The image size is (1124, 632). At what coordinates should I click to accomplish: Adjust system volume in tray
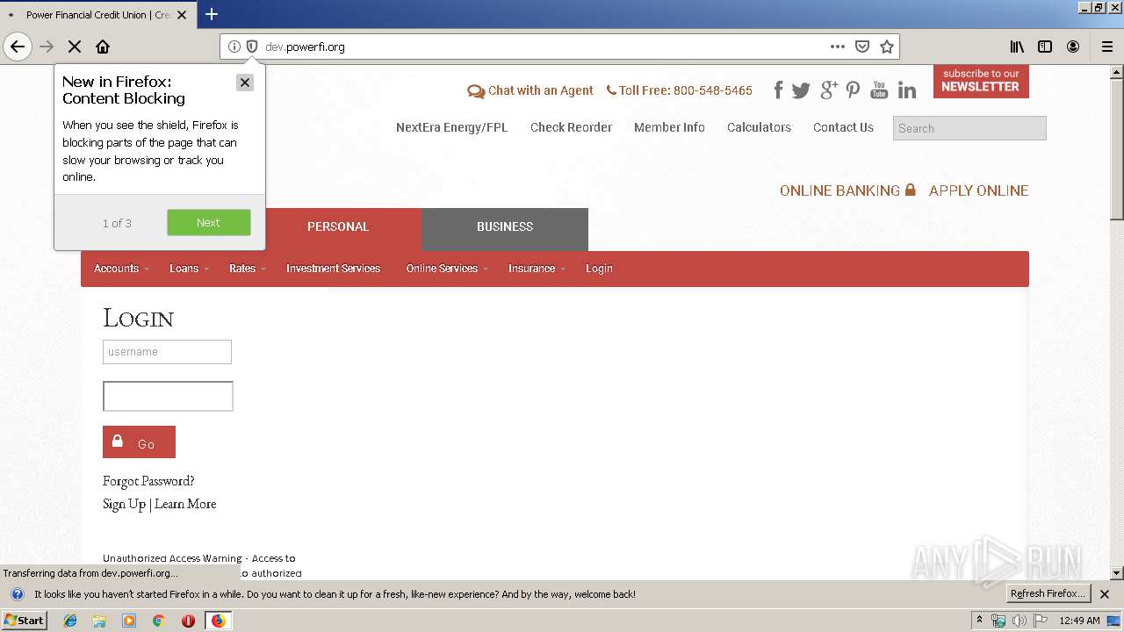tap(1019, 621)
